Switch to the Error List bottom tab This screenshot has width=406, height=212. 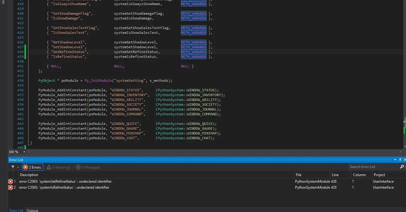click(16, 210)
